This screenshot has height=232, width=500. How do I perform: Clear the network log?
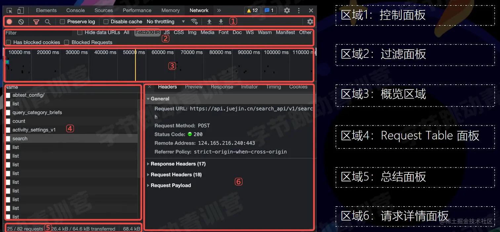click(21, 22)
